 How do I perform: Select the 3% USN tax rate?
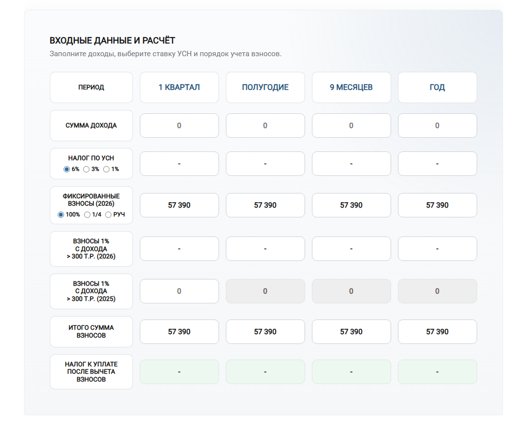[x=86, y=169]
